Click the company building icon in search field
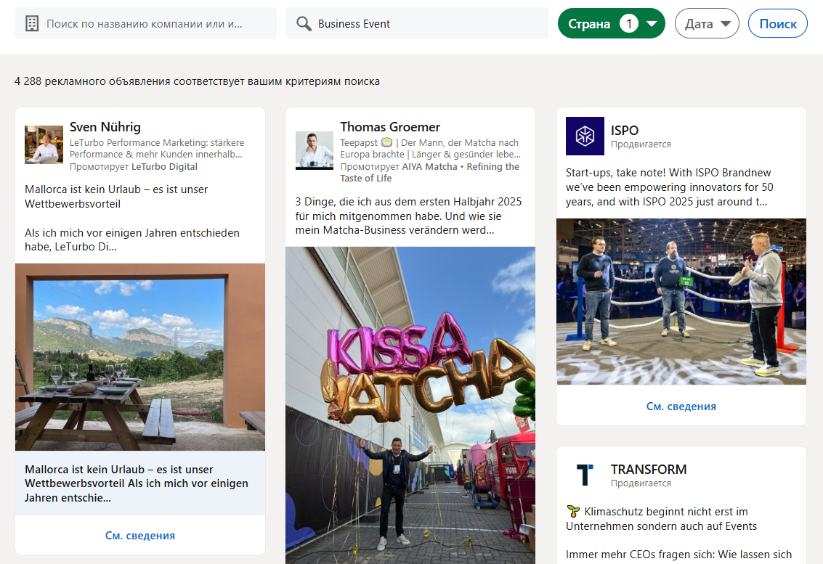Screen dimensions: 823x564 (32, 24)
